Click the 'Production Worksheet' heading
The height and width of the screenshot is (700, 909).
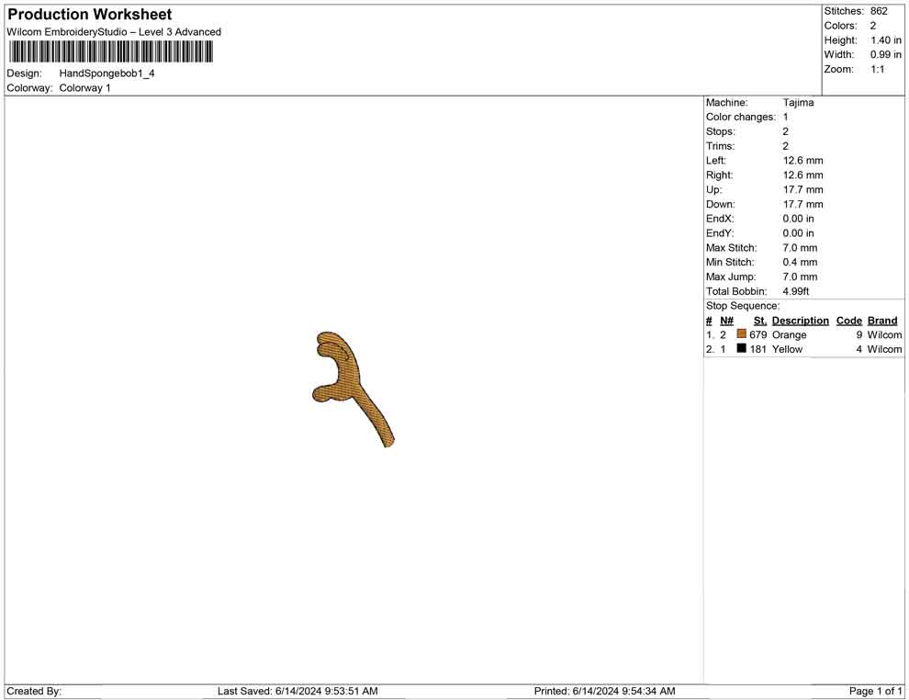pos(90,15)
